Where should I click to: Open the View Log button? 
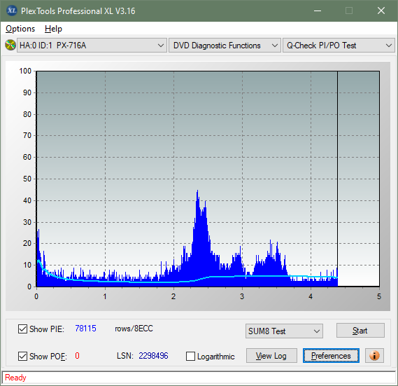(x=271, y=355)
